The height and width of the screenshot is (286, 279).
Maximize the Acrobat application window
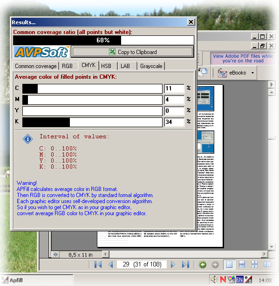pyautogui.click(x=263, y=36)
